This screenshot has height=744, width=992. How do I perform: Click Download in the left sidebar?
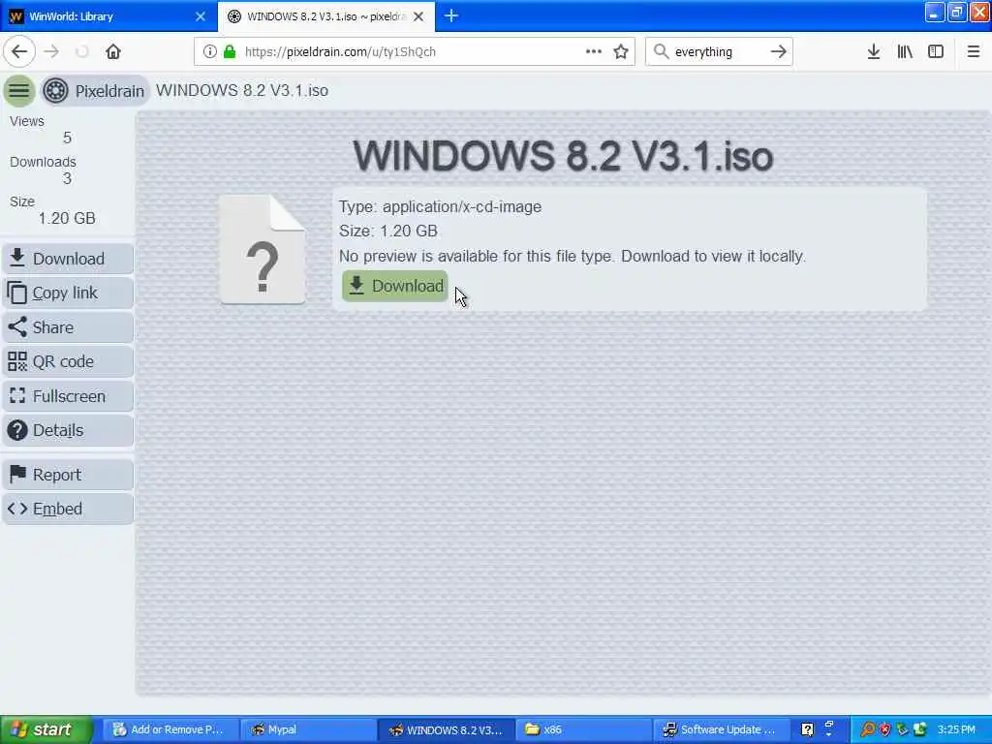click(68, 259)
